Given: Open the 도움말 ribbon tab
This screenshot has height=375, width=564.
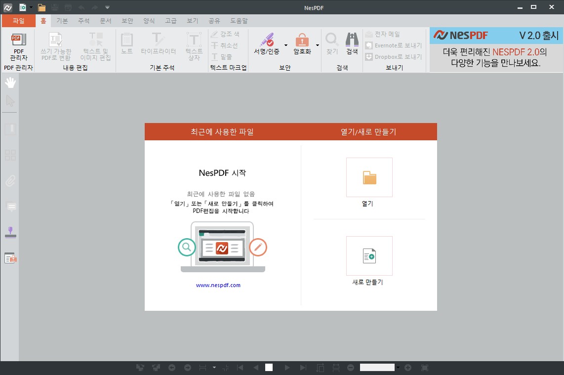Looking at the screenshot, I should click(x=239, y=21).
